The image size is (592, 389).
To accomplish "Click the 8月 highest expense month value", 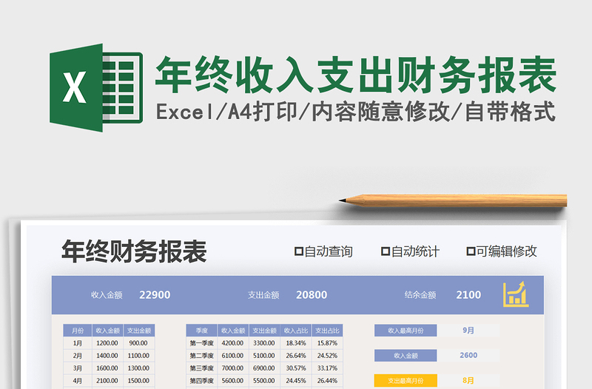I will pyautogui.click(x=468, y=381).
